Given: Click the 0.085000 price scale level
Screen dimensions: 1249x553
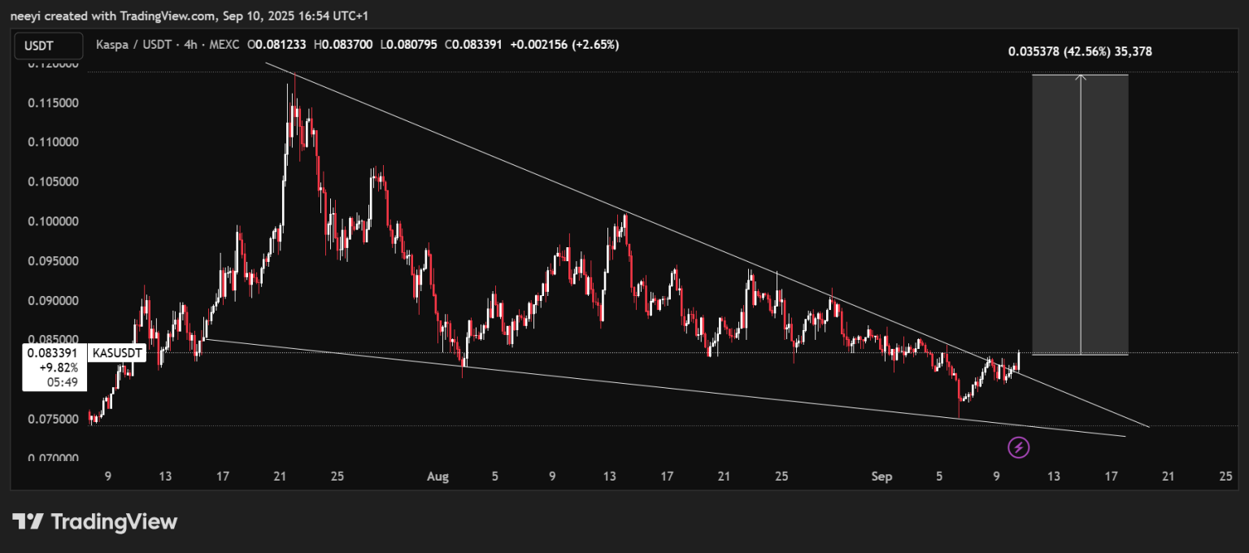Looking at the screenshot, I should tap(54, 339).
